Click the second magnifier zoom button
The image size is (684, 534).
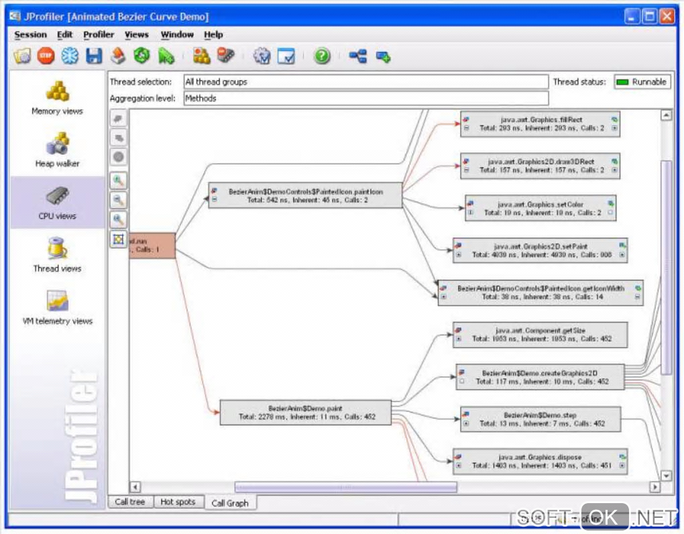pos(118,200)
